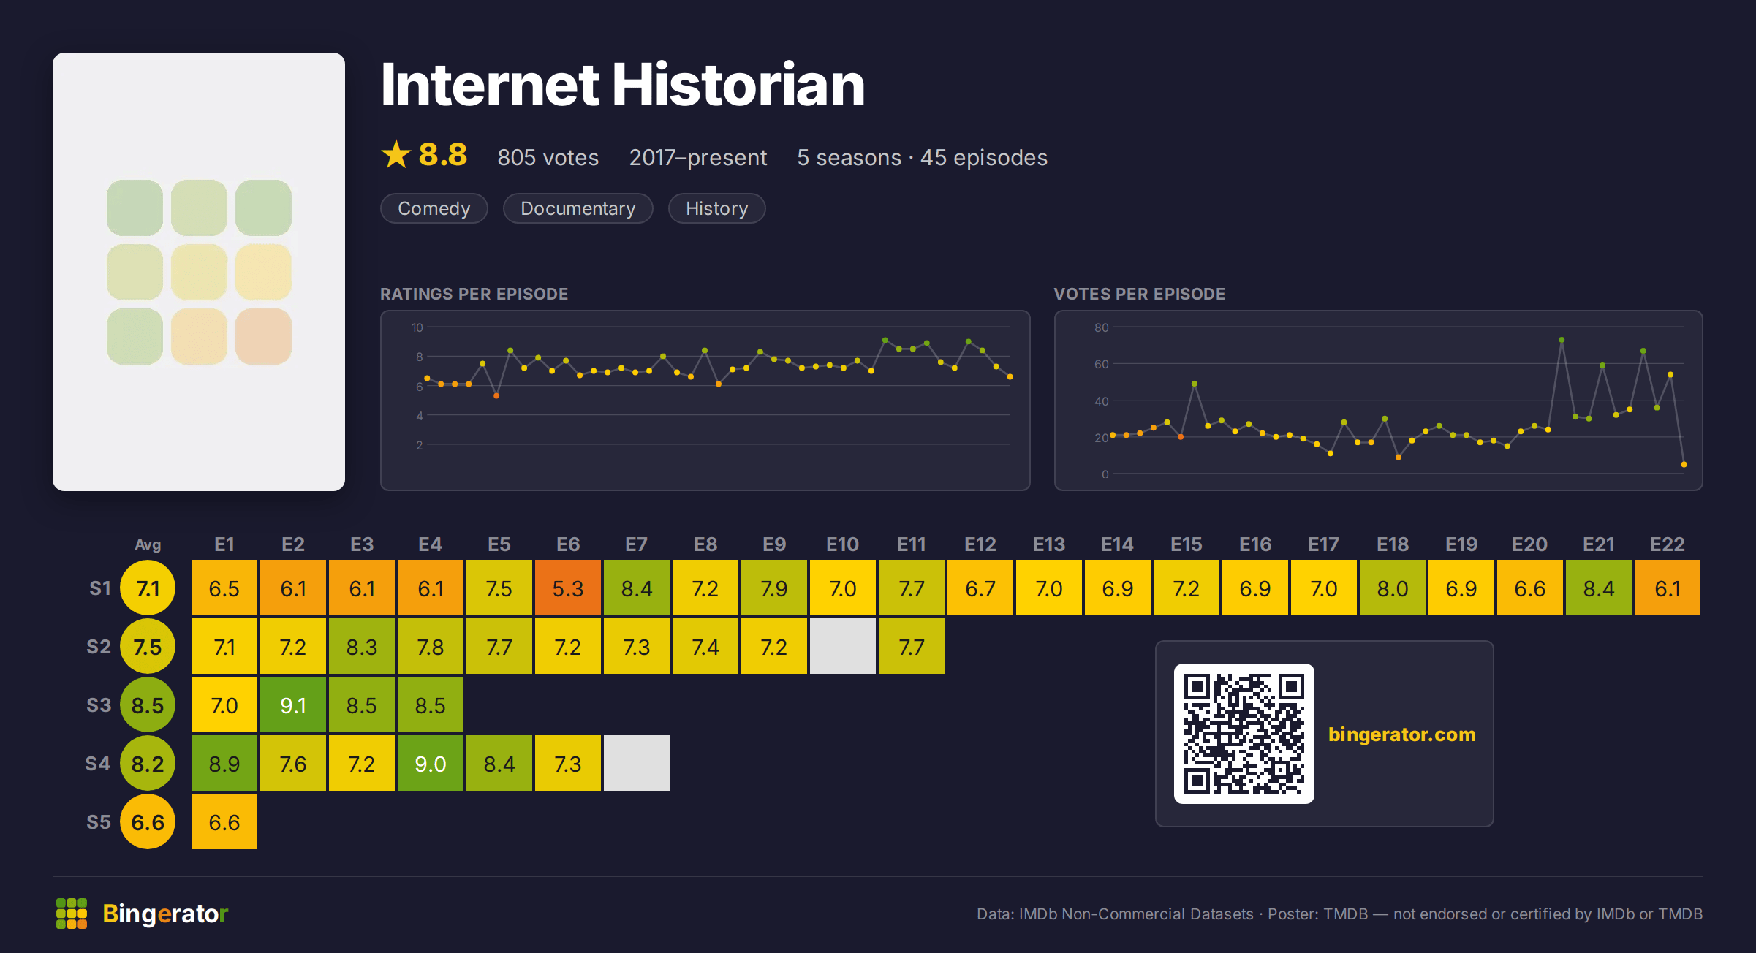Select the History genre tag
The width and height of the screenshot is (1756, 953).
click(717, 208)
